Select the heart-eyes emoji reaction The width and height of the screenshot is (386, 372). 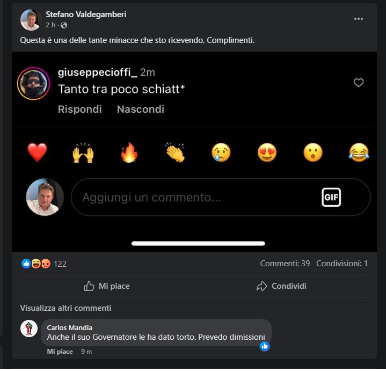click(267, 154)
